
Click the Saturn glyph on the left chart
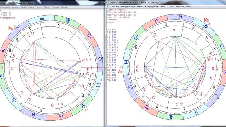pos(14,56)
